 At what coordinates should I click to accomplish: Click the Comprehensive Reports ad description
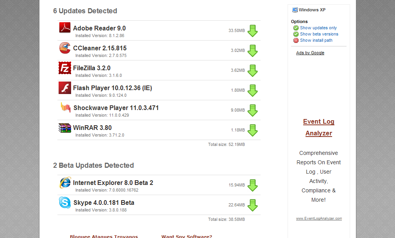(319, 176)
